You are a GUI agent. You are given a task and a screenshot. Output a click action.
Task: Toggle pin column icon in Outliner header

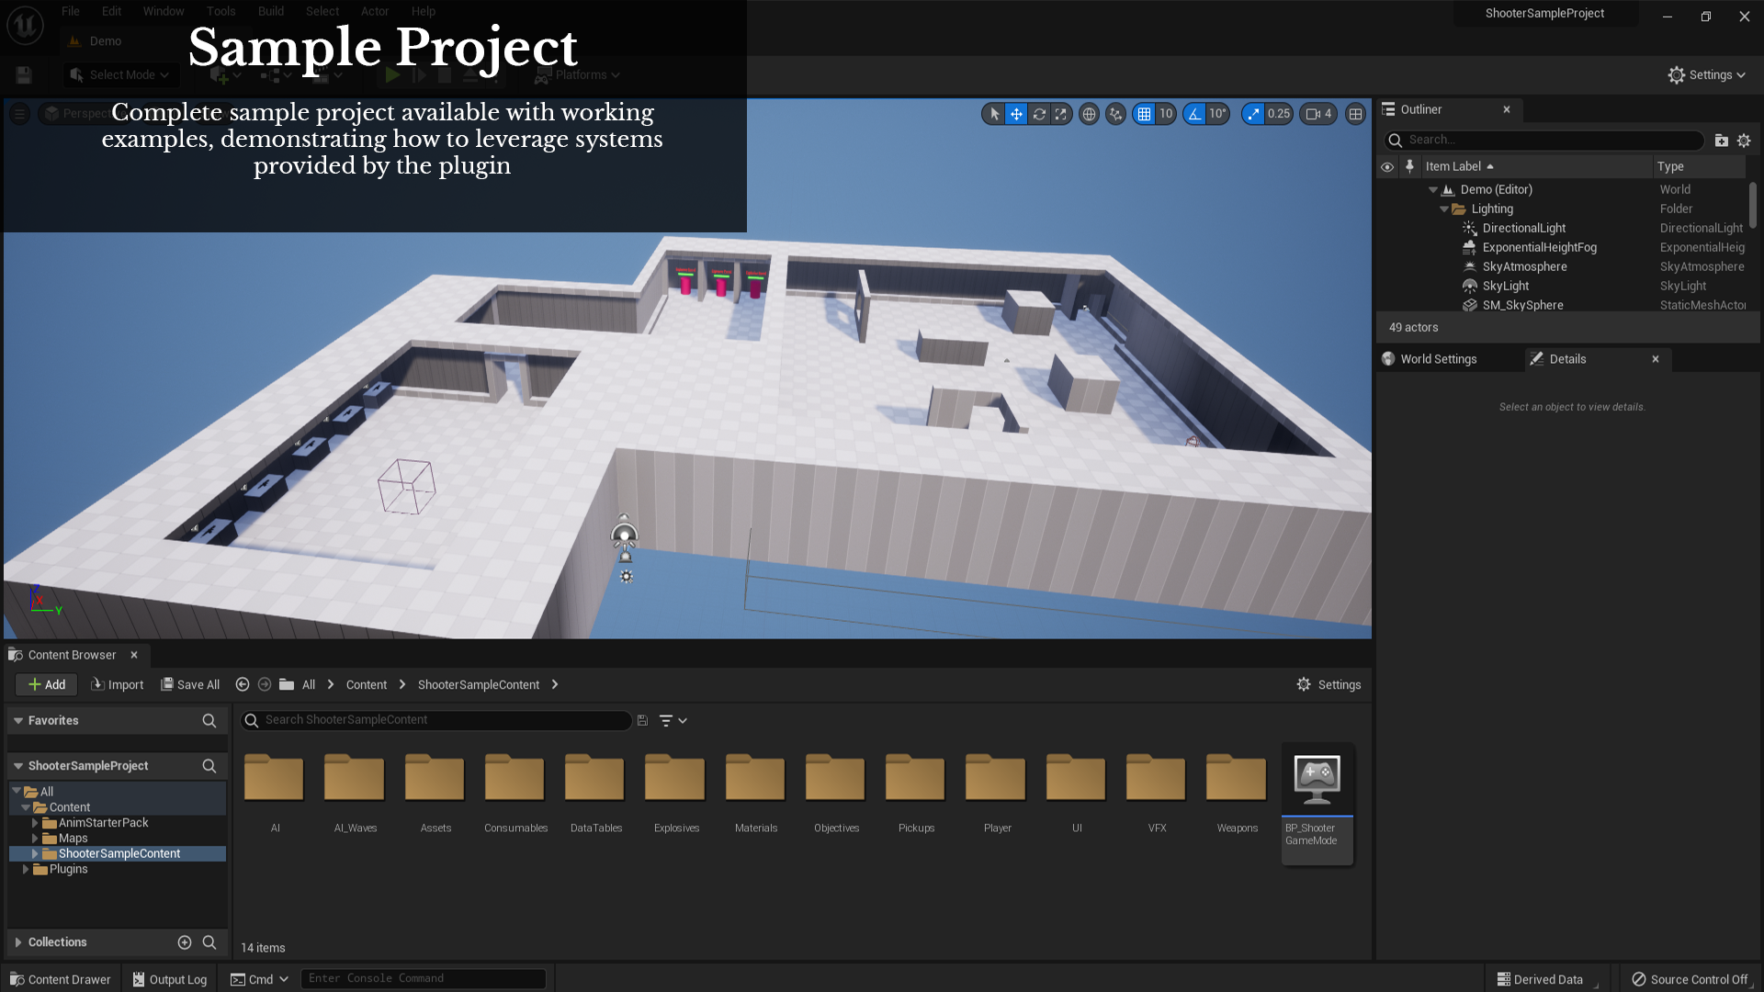[x=1409, y=166]
